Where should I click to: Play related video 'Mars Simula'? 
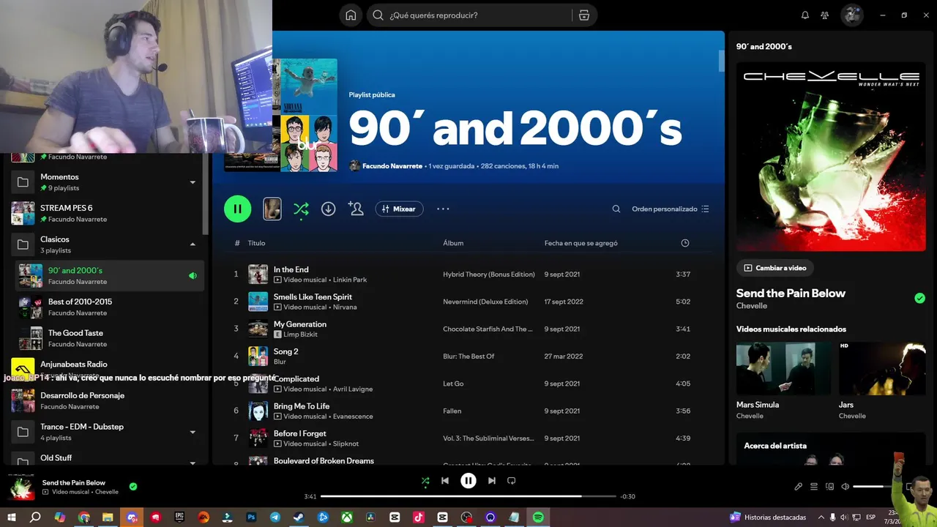click(x=783, y=369)
